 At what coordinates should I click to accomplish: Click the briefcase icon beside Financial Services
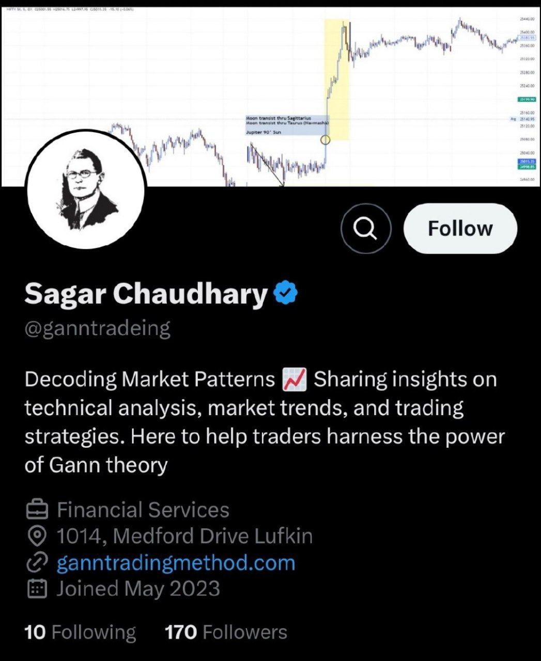click(x=37, y=510)
